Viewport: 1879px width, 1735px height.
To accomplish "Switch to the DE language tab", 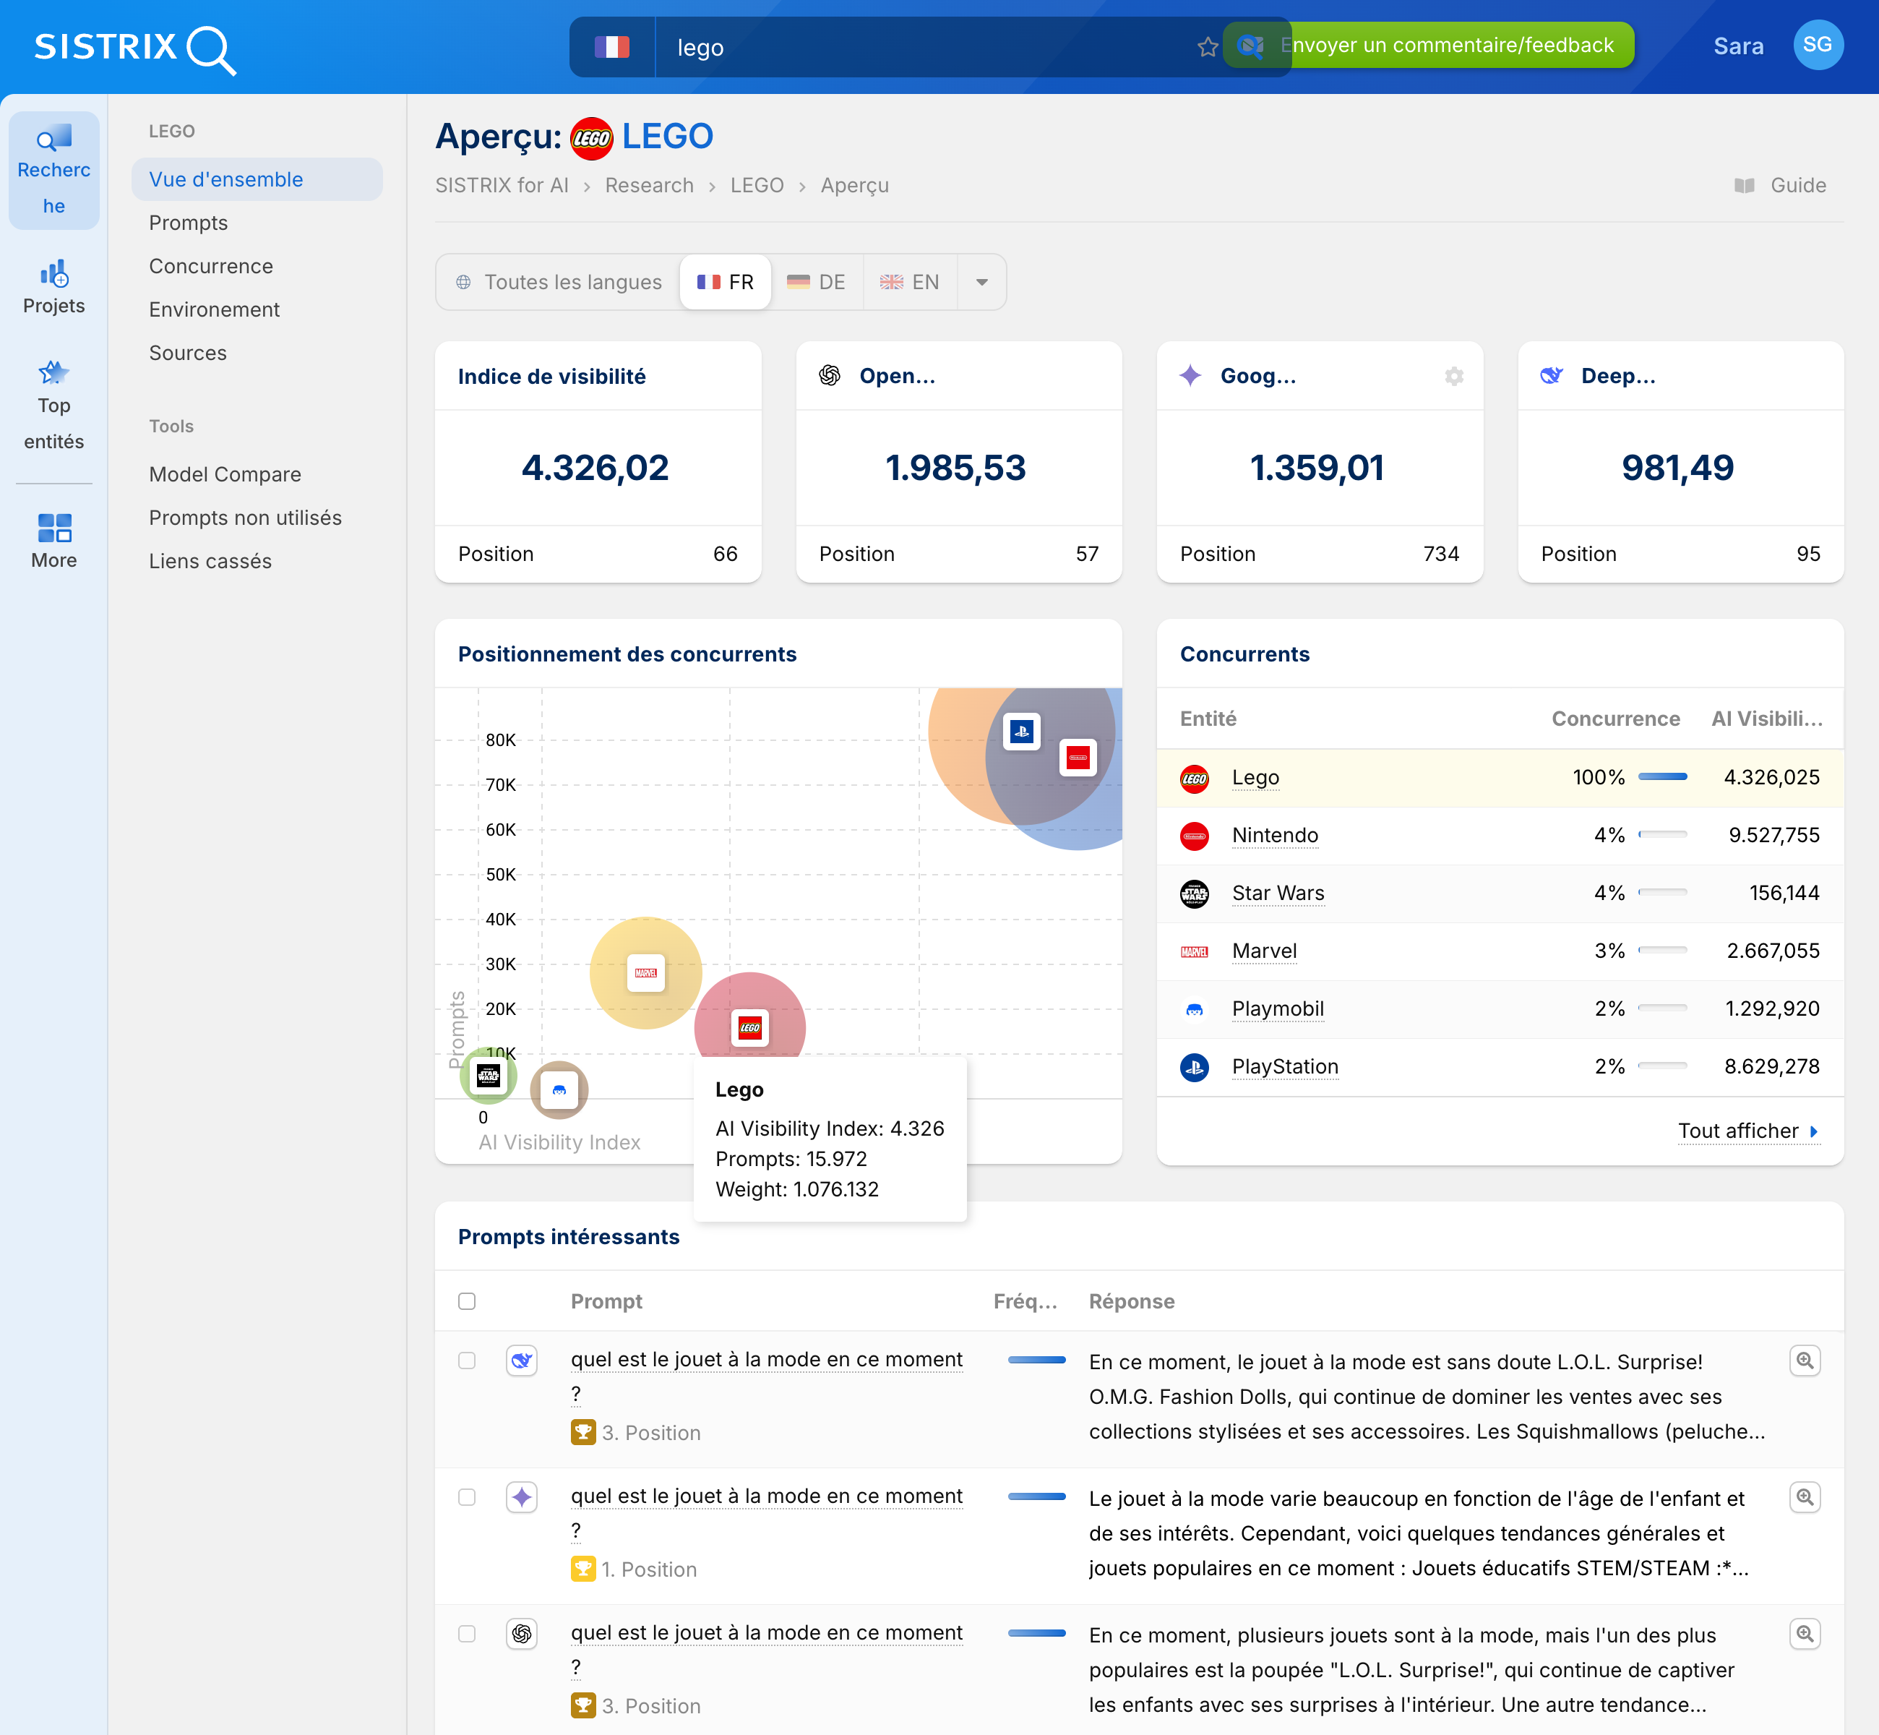I will 817,283.
